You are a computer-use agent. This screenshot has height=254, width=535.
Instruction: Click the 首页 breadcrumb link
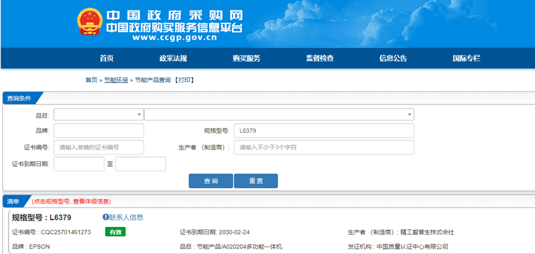91,80
